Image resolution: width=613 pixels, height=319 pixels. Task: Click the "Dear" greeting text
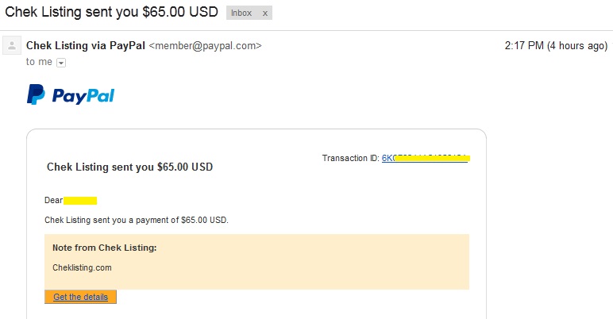(53, 200)
